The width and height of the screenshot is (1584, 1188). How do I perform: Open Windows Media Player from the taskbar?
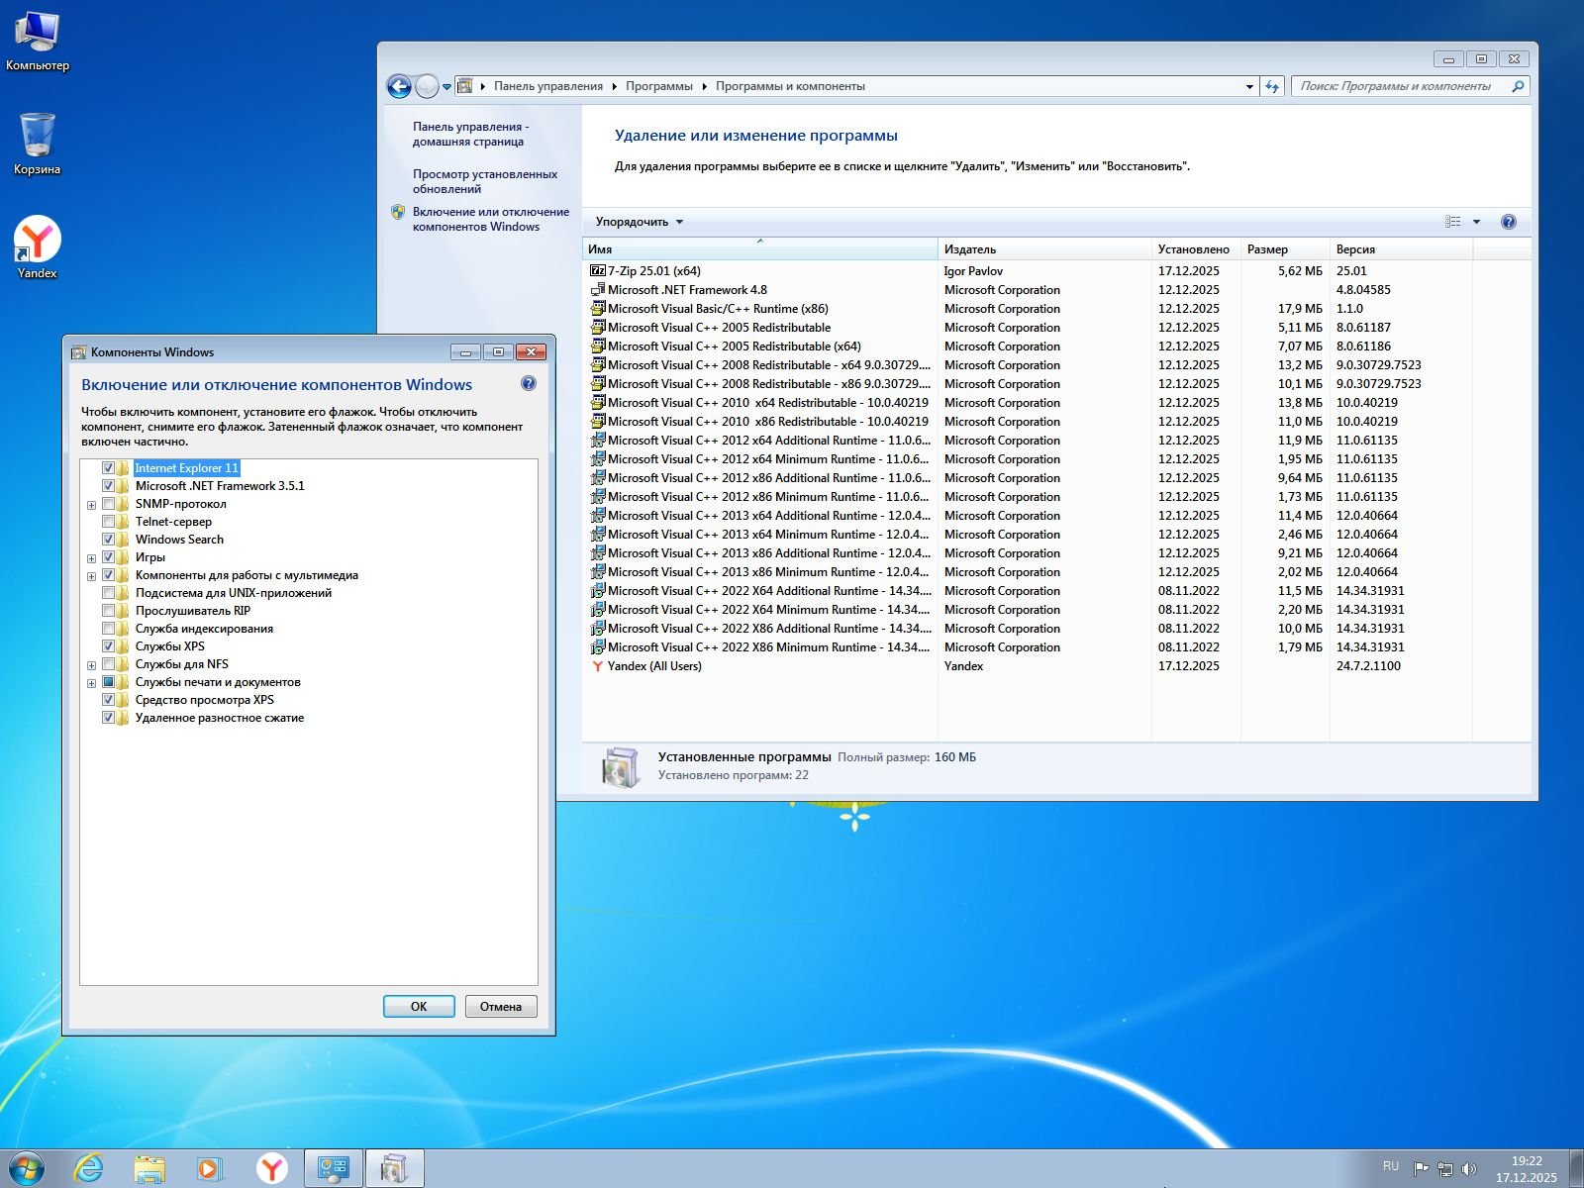pyautogui.click(x=210, y=1168)
